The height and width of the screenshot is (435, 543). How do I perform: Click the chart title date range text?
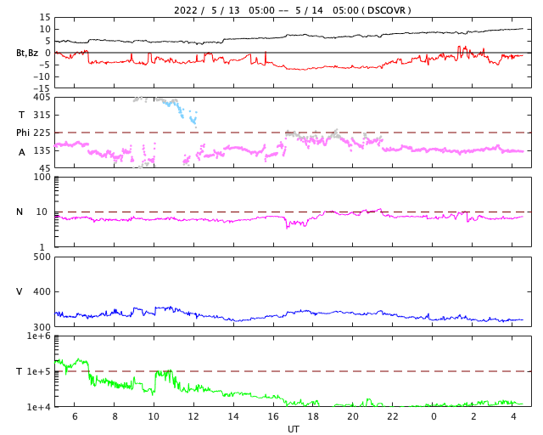pos(292,10)
